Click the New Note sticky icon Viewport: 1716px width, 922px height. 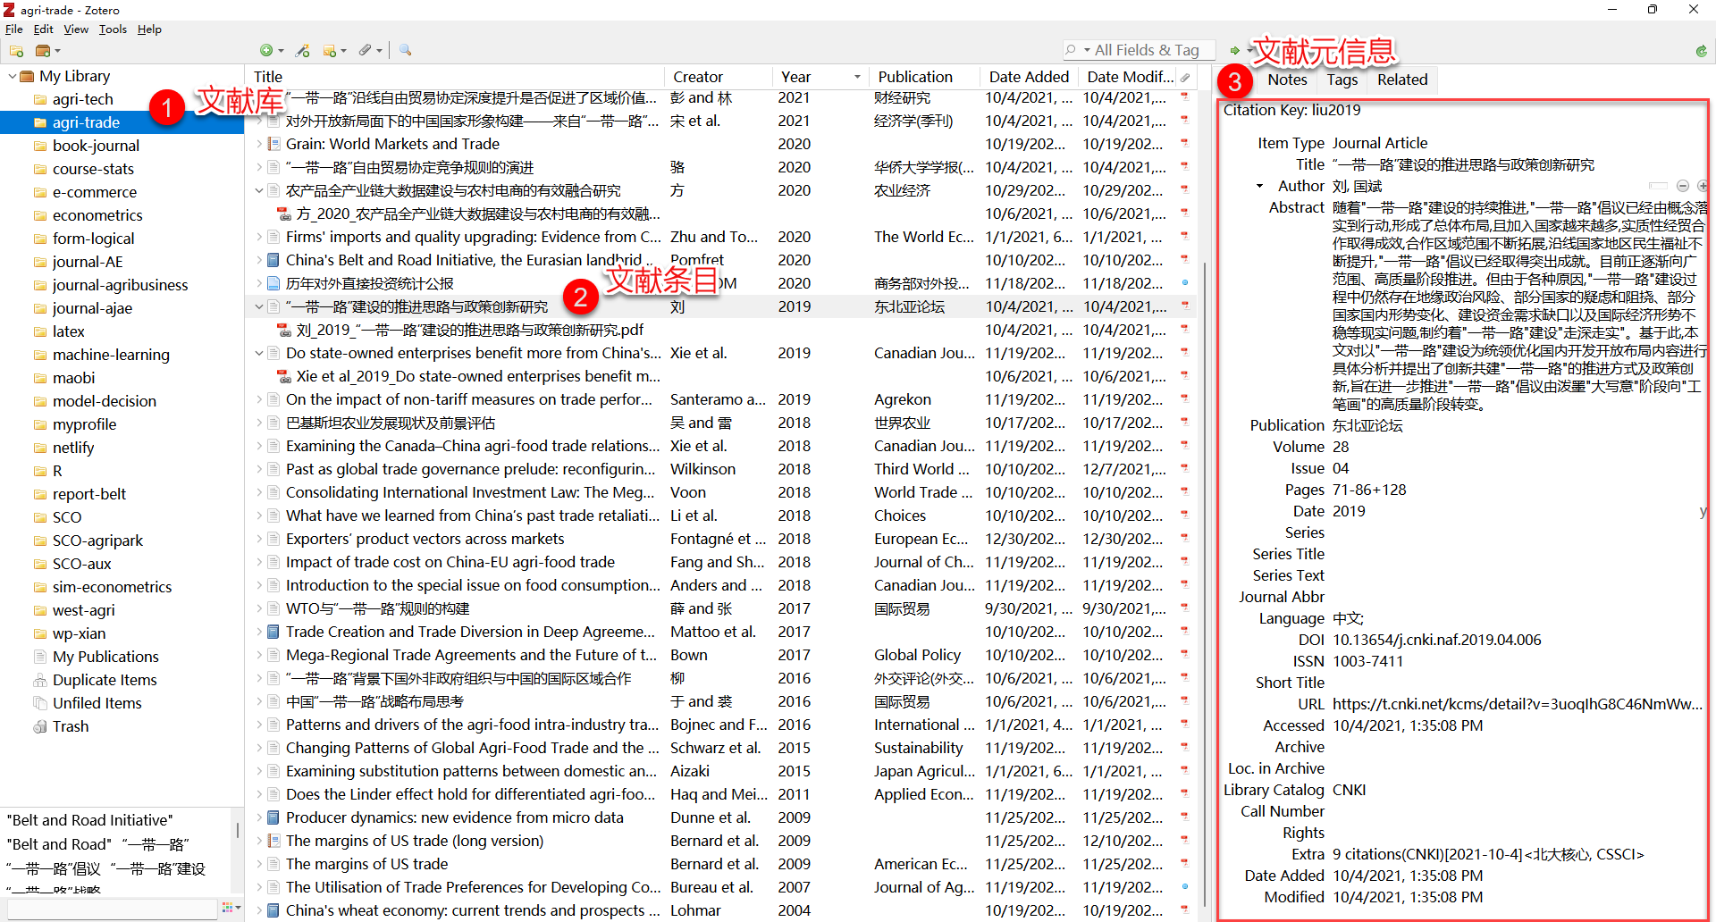(330, 51)
